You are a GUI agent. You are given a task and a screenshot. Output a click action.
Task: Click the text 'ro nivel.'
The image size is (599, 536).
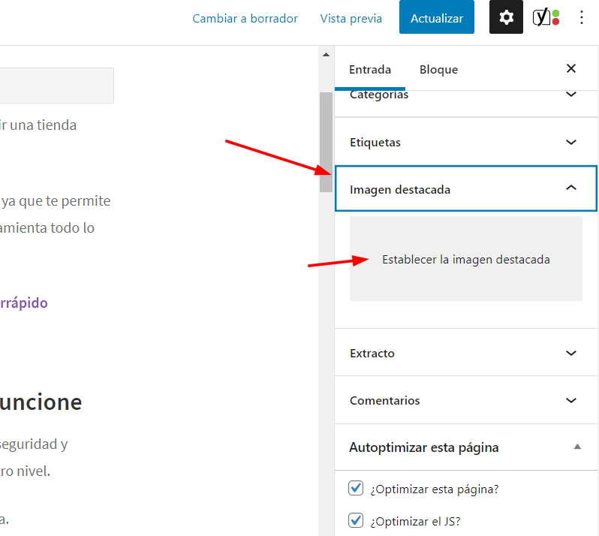[26, 471]
